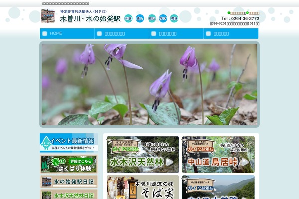
Task: Open the 春のよくばり体験 banner
Action: [69, 164]
